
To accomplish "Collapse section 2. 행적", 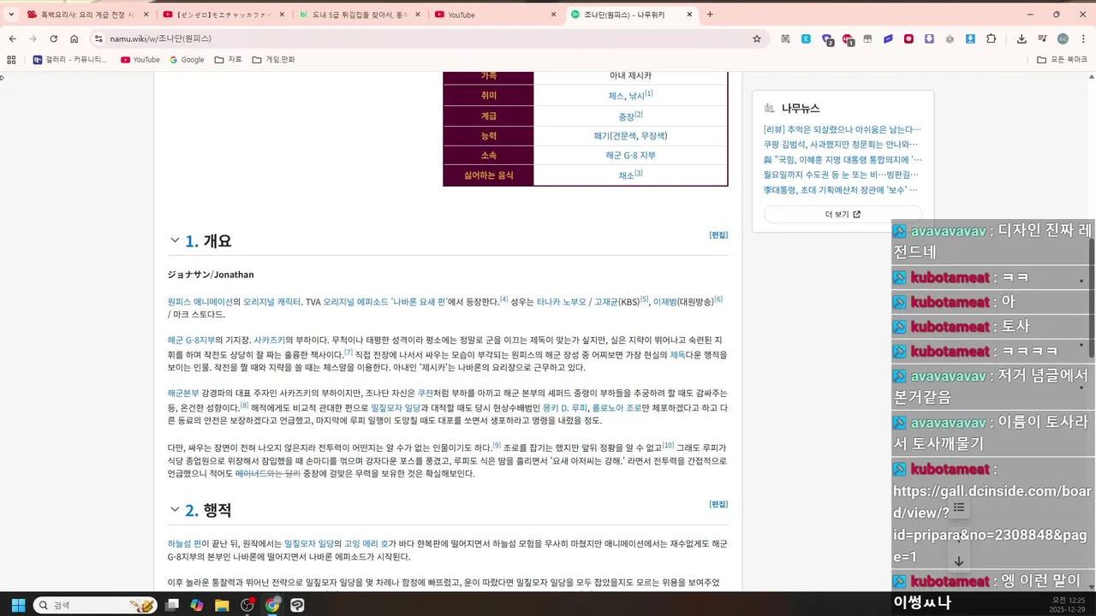I will point(175,510).
